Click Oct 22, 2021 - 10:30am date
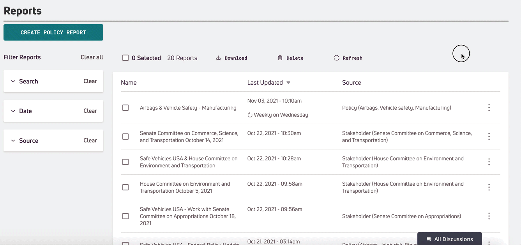521x245 pixels. click(x=274, y=133)
